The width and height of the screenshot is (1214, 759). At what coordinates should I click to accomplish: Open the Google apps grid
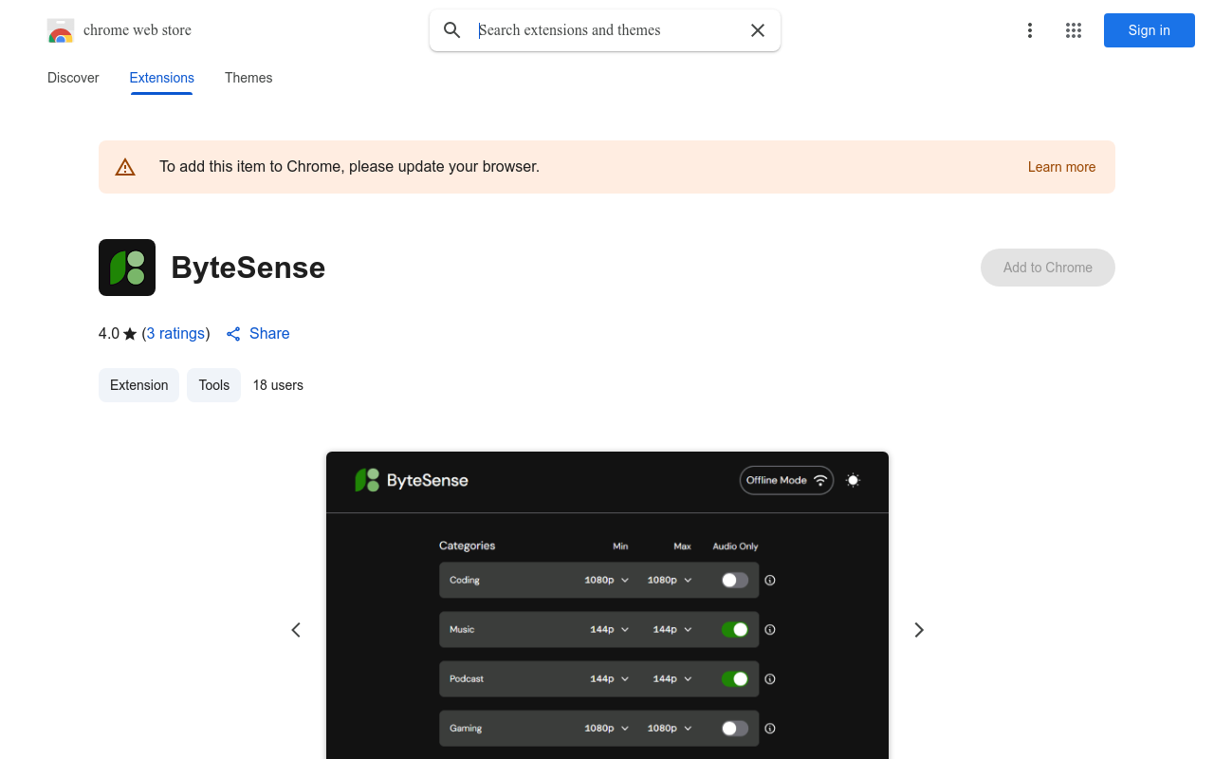click(x=1074, y=30)
